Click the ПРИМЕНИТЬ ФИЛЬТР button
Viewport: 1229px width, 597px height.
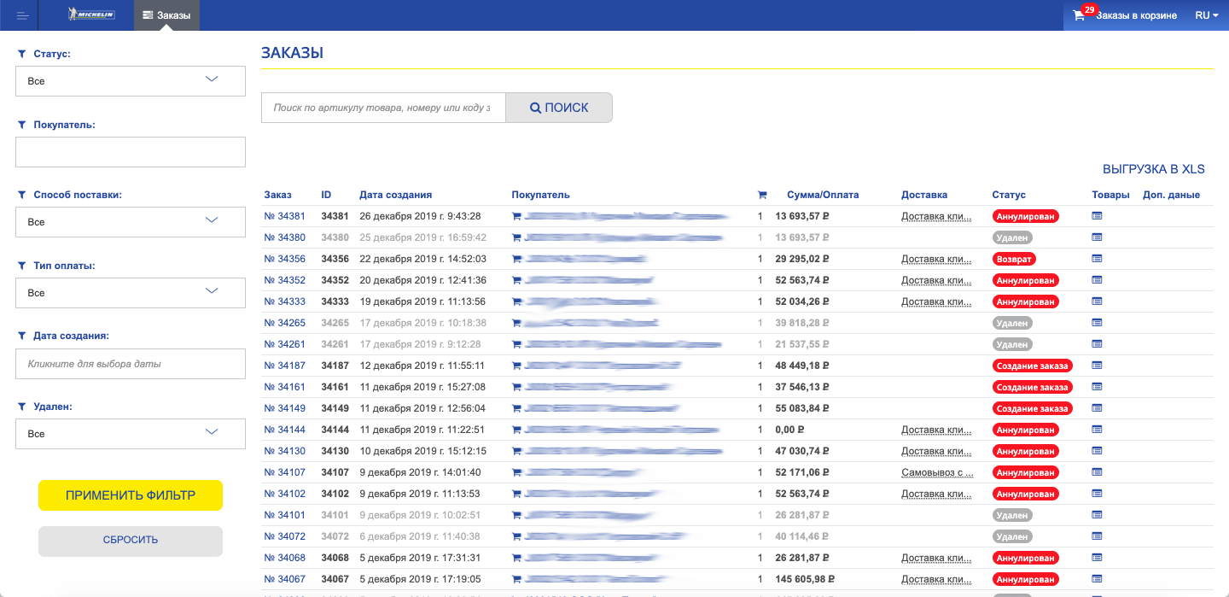pos(131,495)
